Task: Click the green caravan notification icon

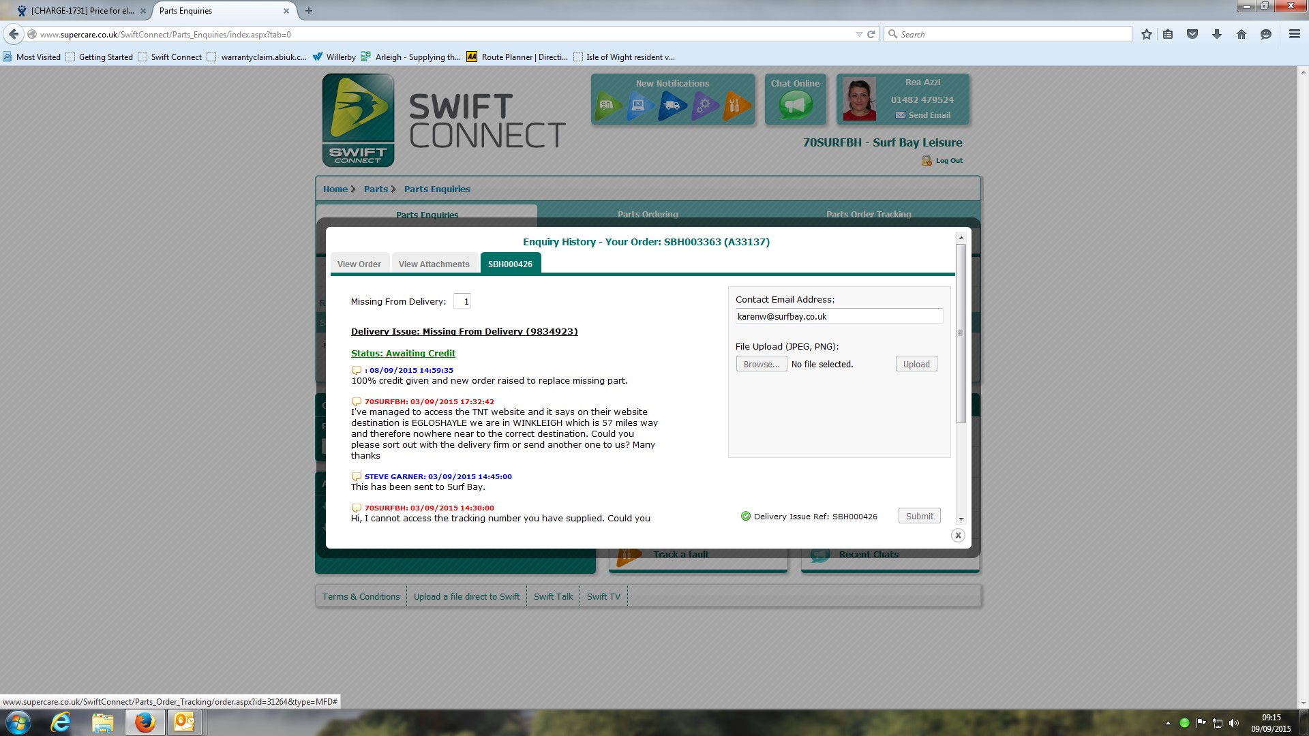Action: (x=607, y=106)
